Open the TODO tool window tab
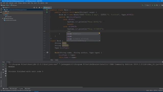Image resolution: width=163 pixels, height=92 pixels. click(x=28, y=89)
